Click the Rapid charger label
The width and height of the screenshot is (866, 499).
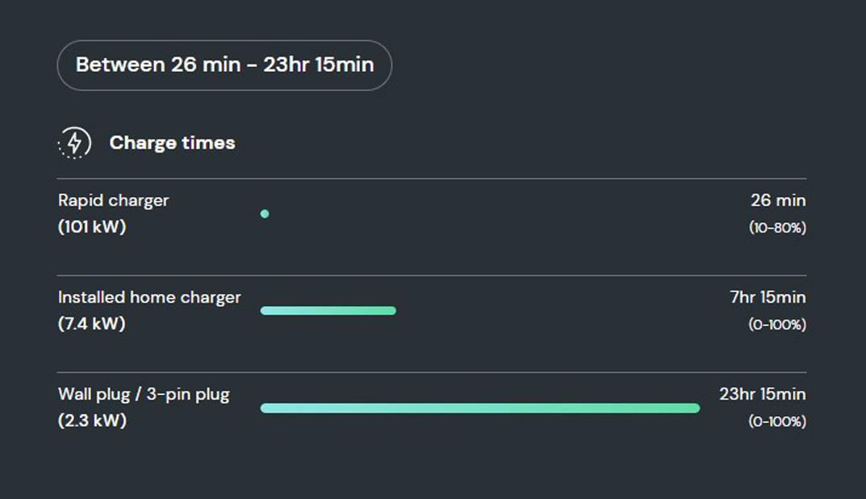pyautogui.click(x=113, y=200)
